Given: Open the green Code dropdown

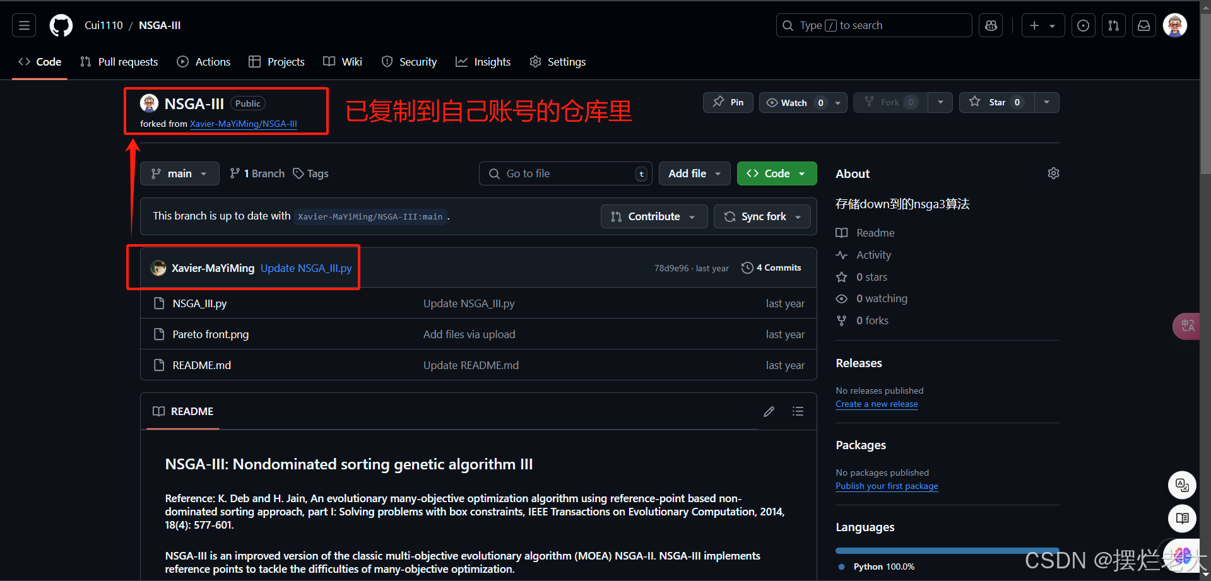Looking at the screenshot, I should [777, 173].
